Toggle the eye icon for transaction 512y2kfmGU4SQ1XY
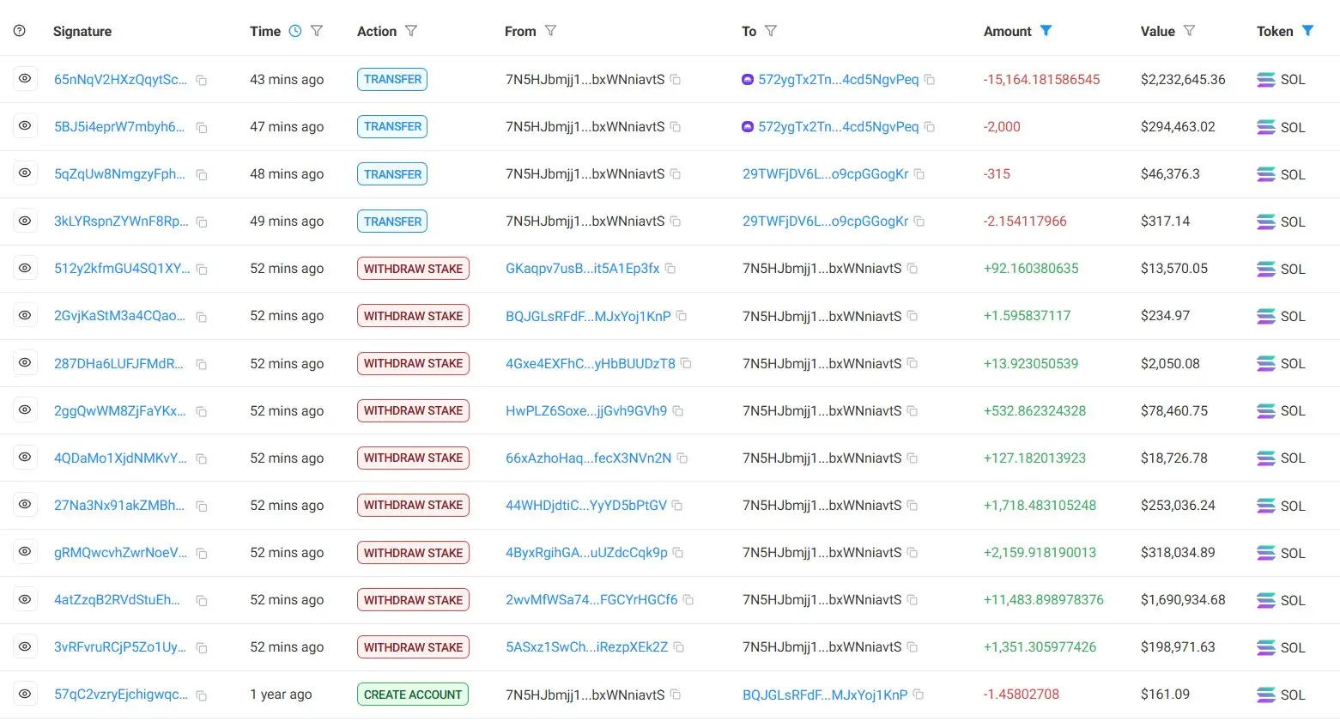The image size is (1340, 722). pyautogui.click(x=25, y=269)
